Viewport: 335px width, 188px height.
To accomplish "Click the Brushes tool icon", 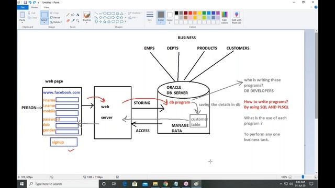I will click(87, 15).
